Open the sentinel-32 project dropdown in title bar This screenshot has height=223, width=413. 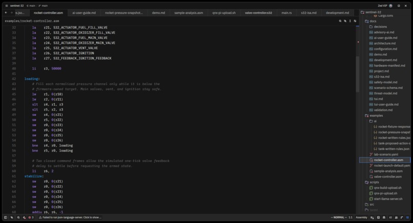point(17,6)
